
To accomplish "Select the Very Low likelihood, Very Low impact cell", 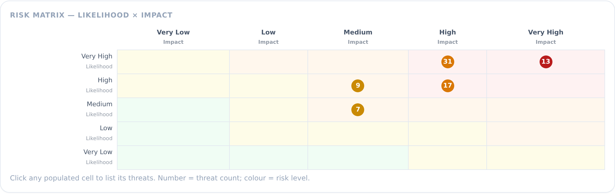I will point(173,158).
